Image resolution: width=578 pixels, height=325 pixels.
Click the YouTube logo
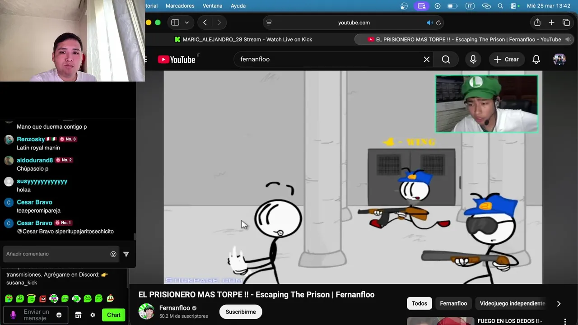pyautogui.click(x=177, y=59)
